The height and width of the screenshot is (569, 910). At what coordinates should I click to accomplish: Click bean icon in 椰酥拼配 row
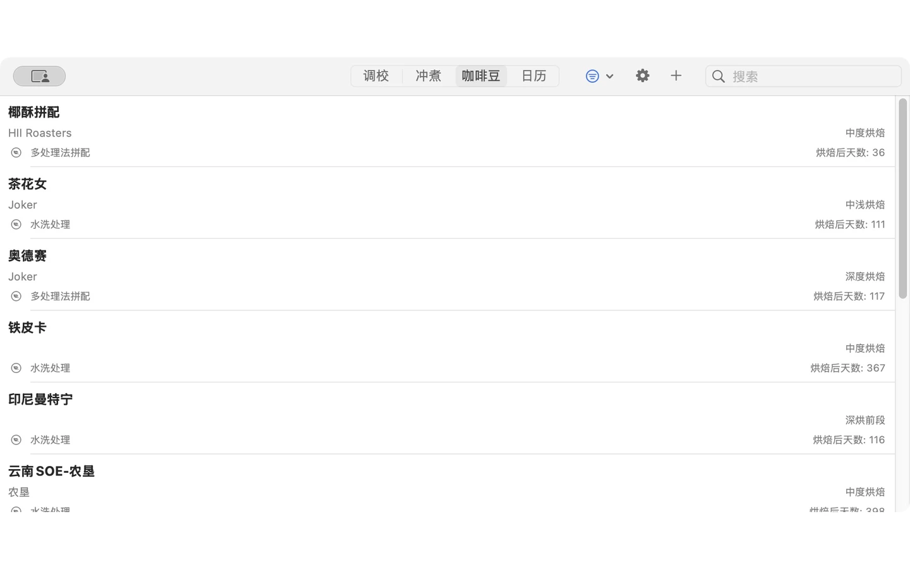click(16, 152)
